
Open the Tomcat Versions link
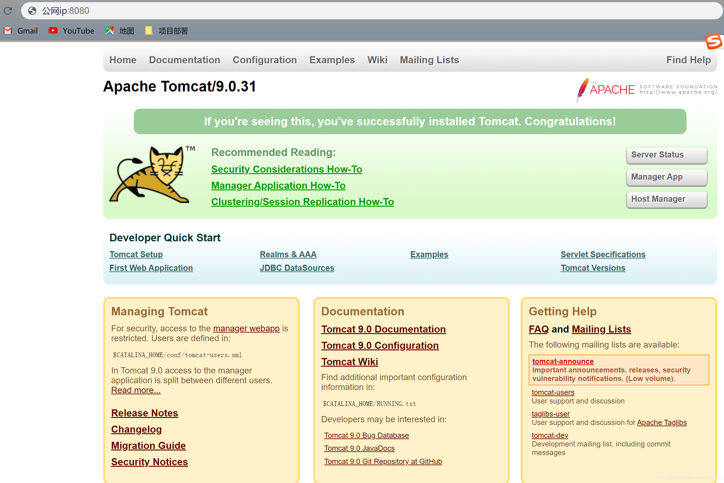click(593, 268)
